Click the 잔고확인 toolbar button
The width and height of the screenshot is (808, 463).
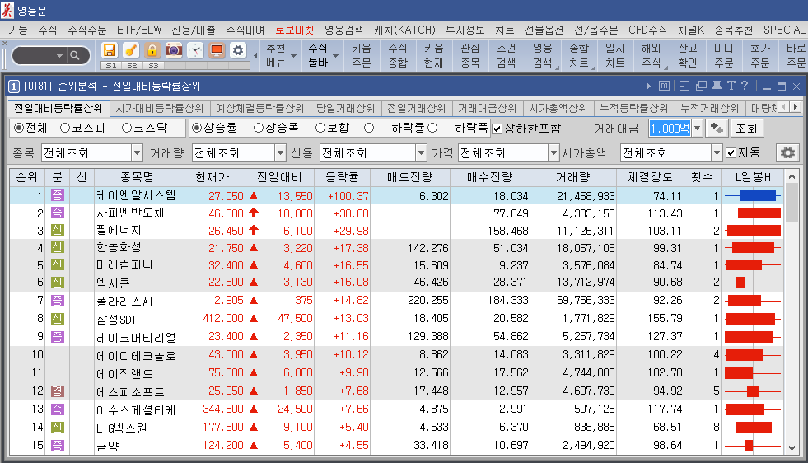[688, 55]
